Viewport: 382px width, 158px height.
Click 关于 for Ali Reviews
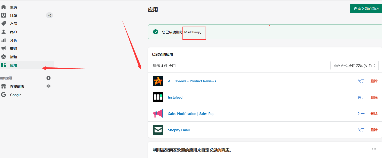point(361,81)
